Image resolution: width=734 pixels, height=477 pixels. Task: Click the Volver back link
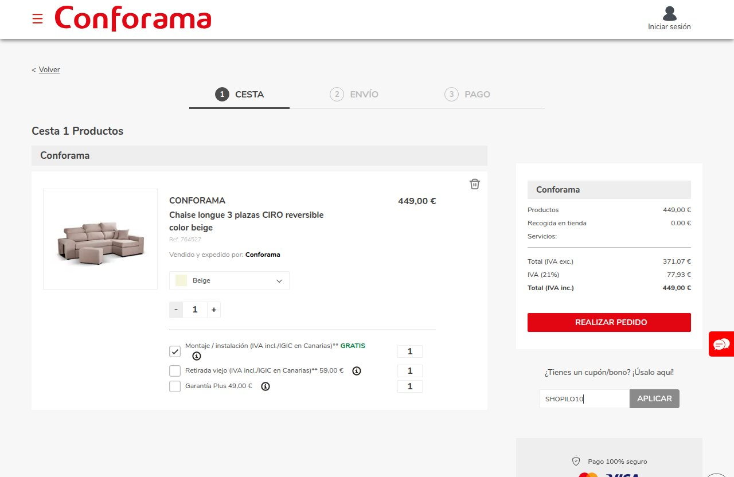tap(49, 69)
